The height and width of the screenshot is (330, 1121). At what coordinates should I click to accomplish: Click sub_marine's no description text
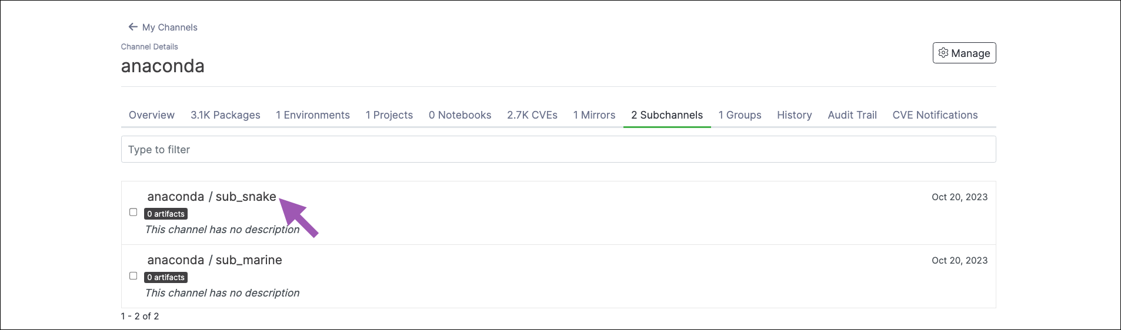click(x=222, y=293)
